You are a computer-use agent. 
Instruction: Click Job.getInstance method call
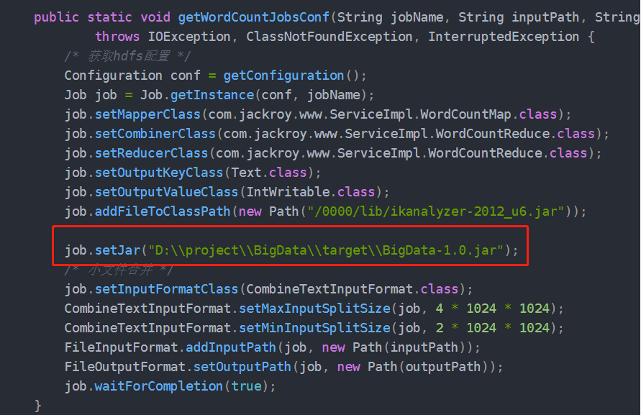(197, 95)
